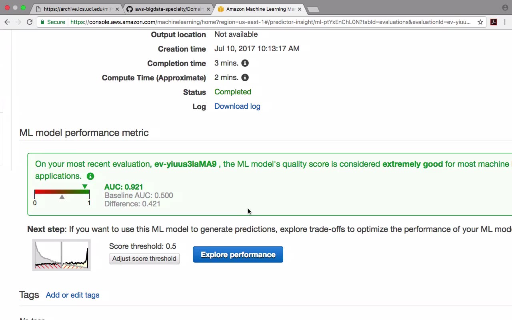Image resolution: width=512 pixels, height=320 pixels.
Task: Click the Explore performance button
Action: 238,255
